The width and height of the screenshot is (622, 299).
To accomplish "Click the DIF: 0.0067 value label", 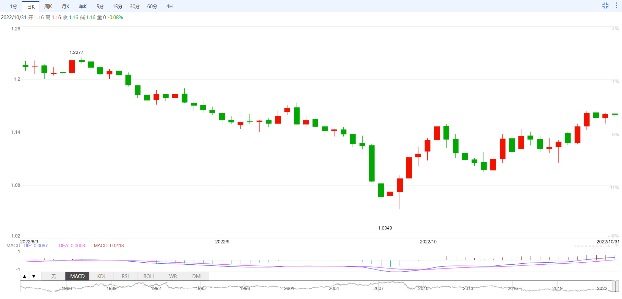I will click(36, 246).
